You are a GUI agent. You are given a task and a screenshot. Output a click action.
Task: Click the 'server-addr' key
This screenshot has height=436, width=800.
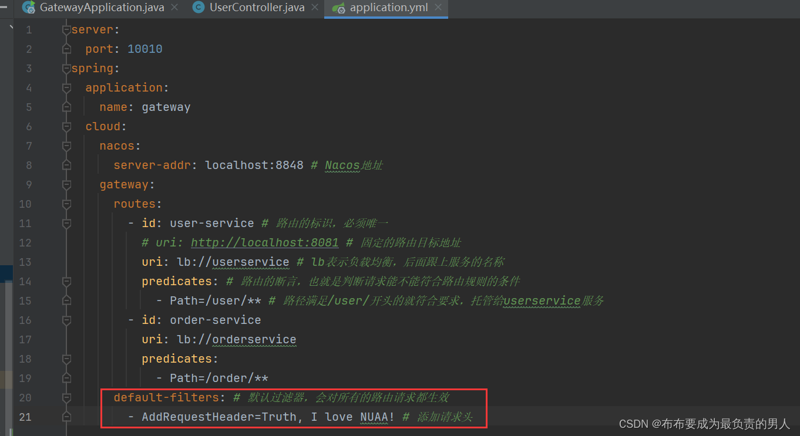(152, 165)
